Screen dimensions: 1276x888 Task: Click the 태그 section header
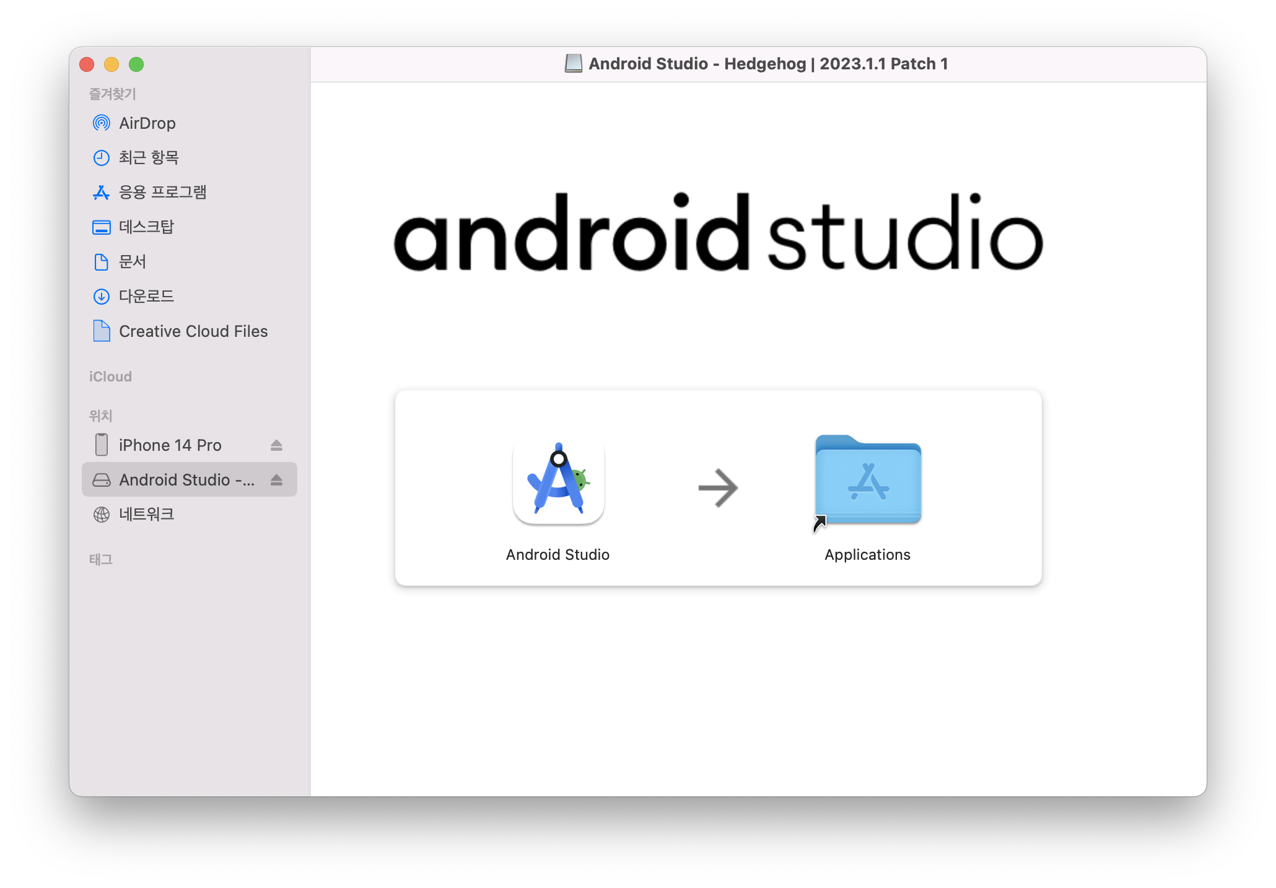[100, 560]
